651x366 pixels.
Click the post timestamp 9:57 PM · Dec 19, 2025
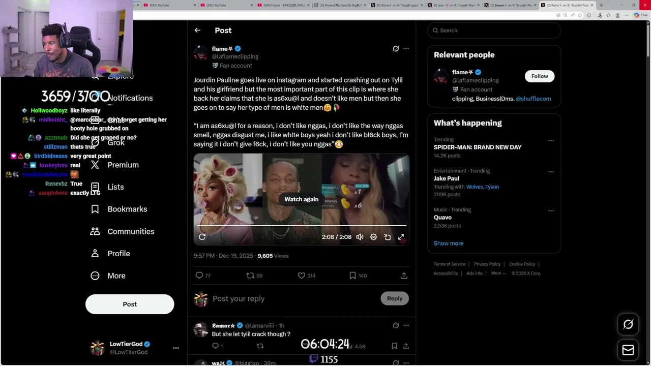pos(223,256)
